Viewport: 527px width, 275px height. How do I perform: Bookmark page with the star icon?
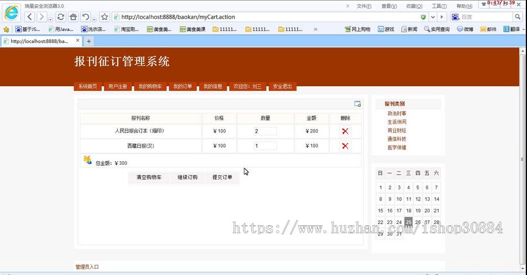(105, 17)
